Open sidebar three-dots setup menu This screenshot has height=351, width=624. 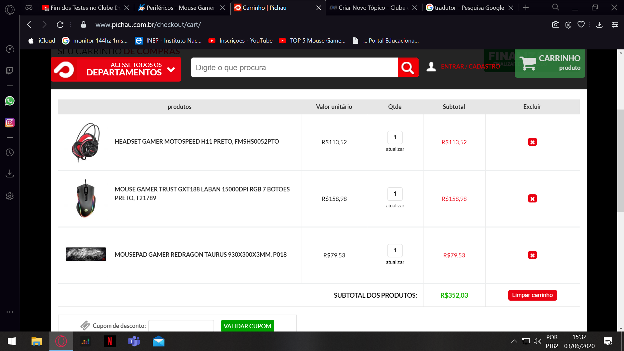[x=10, y=312]
